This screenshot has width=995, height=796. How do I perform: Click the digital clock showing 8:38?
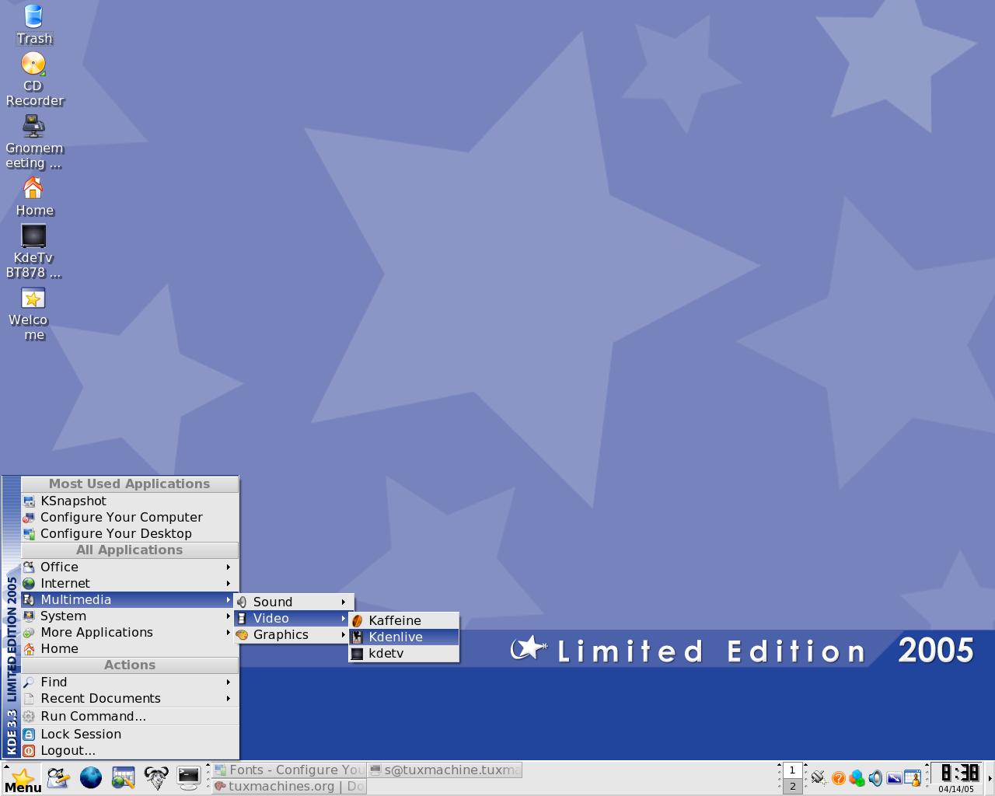pyautogui.click(x=958, y=773)
